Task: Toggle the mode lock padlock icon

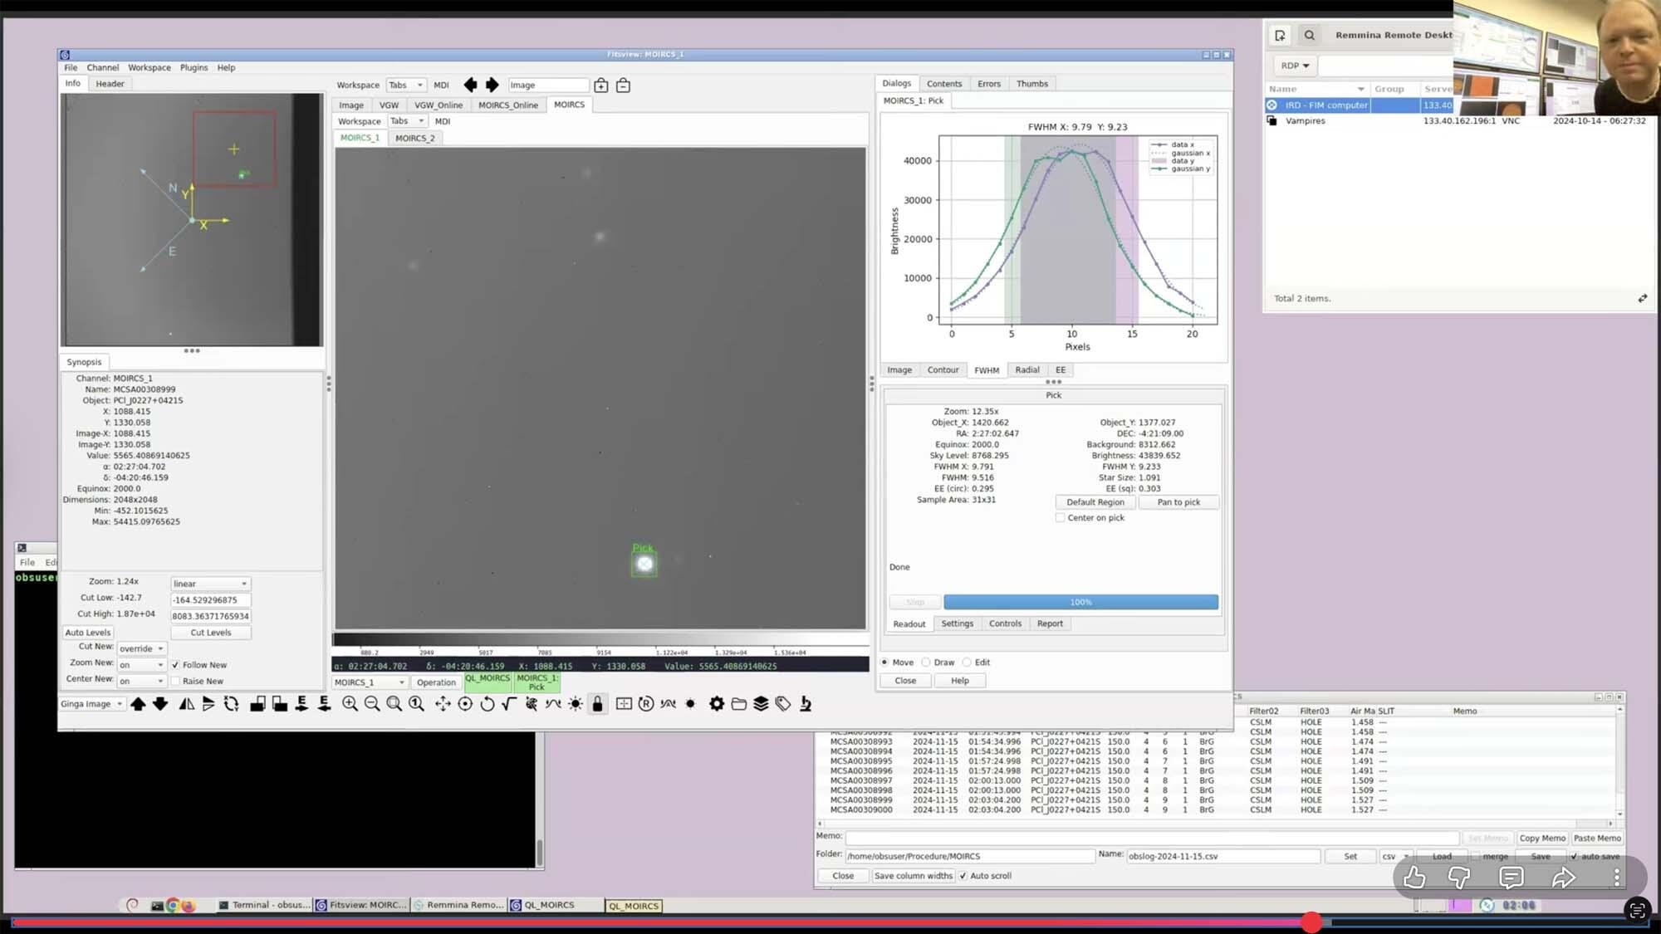Action: click(597, 704)
